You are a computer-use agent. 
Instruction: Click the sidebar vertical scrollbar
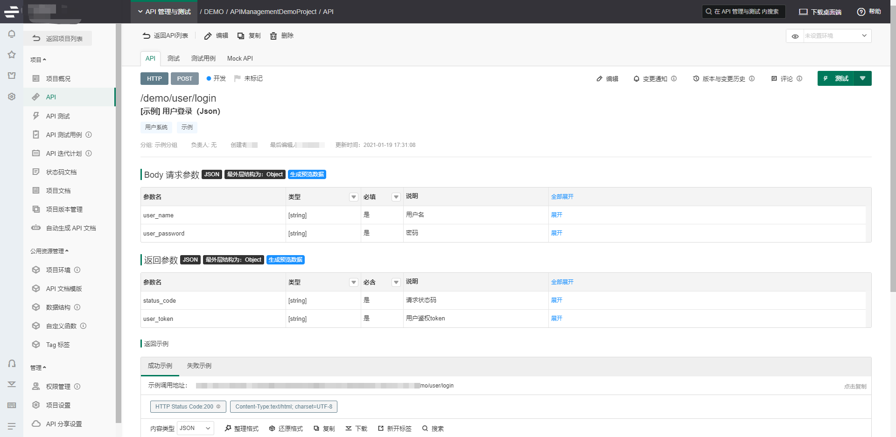119,224
